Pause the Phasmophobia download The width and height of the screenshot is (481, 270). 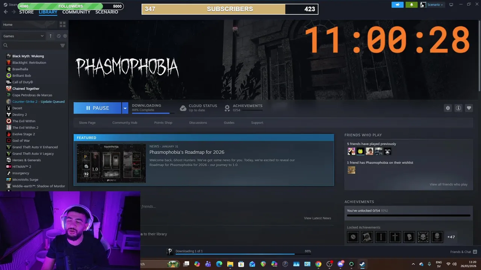[97, 108]
